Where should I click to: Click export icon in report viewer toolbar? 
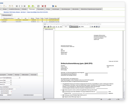click(x=45, y=27)
